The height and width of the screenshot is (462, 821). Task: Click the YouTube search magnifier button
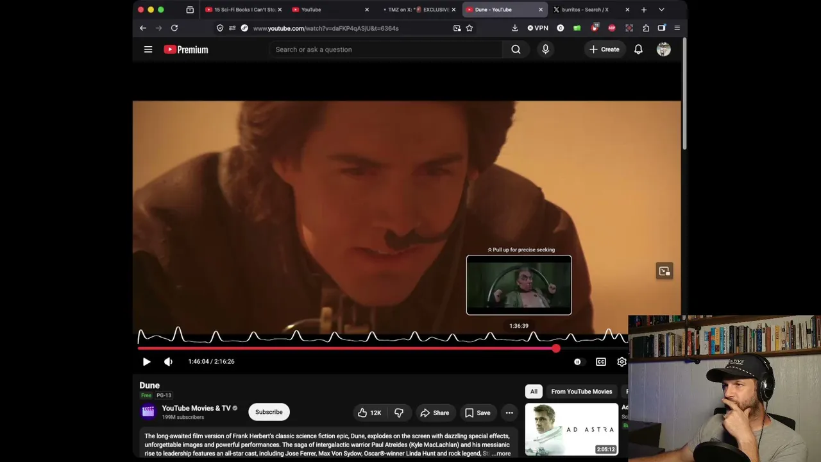pos(516,49)
